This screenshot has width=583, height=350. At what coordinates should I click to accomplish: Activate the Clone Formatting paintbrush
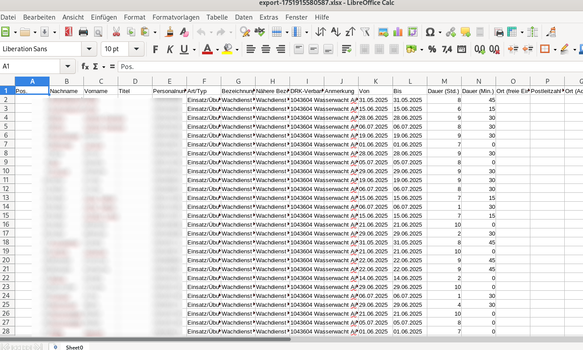[x=170, y=32]
